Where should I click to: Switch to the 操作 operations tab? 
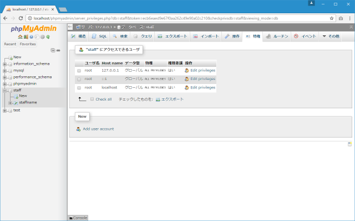232,36
